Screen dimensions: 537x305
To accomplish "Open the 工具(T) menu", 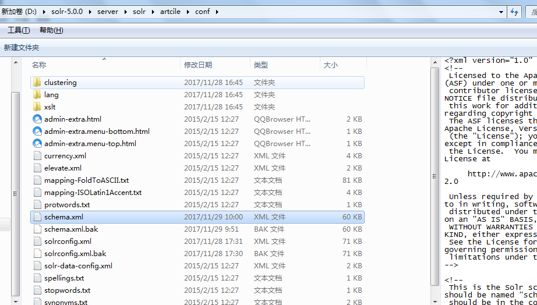I will tap(19, 30).
